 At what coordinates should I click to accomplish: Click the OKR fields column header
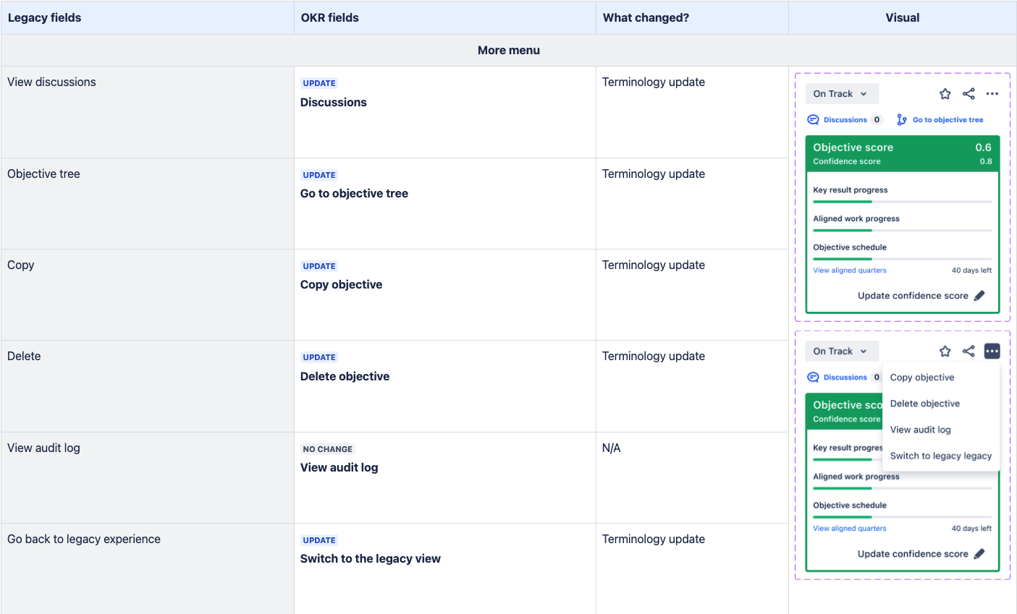click(x=445, y=17)
